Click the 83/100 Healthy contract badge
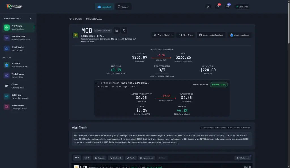 (x=219, y=85)
